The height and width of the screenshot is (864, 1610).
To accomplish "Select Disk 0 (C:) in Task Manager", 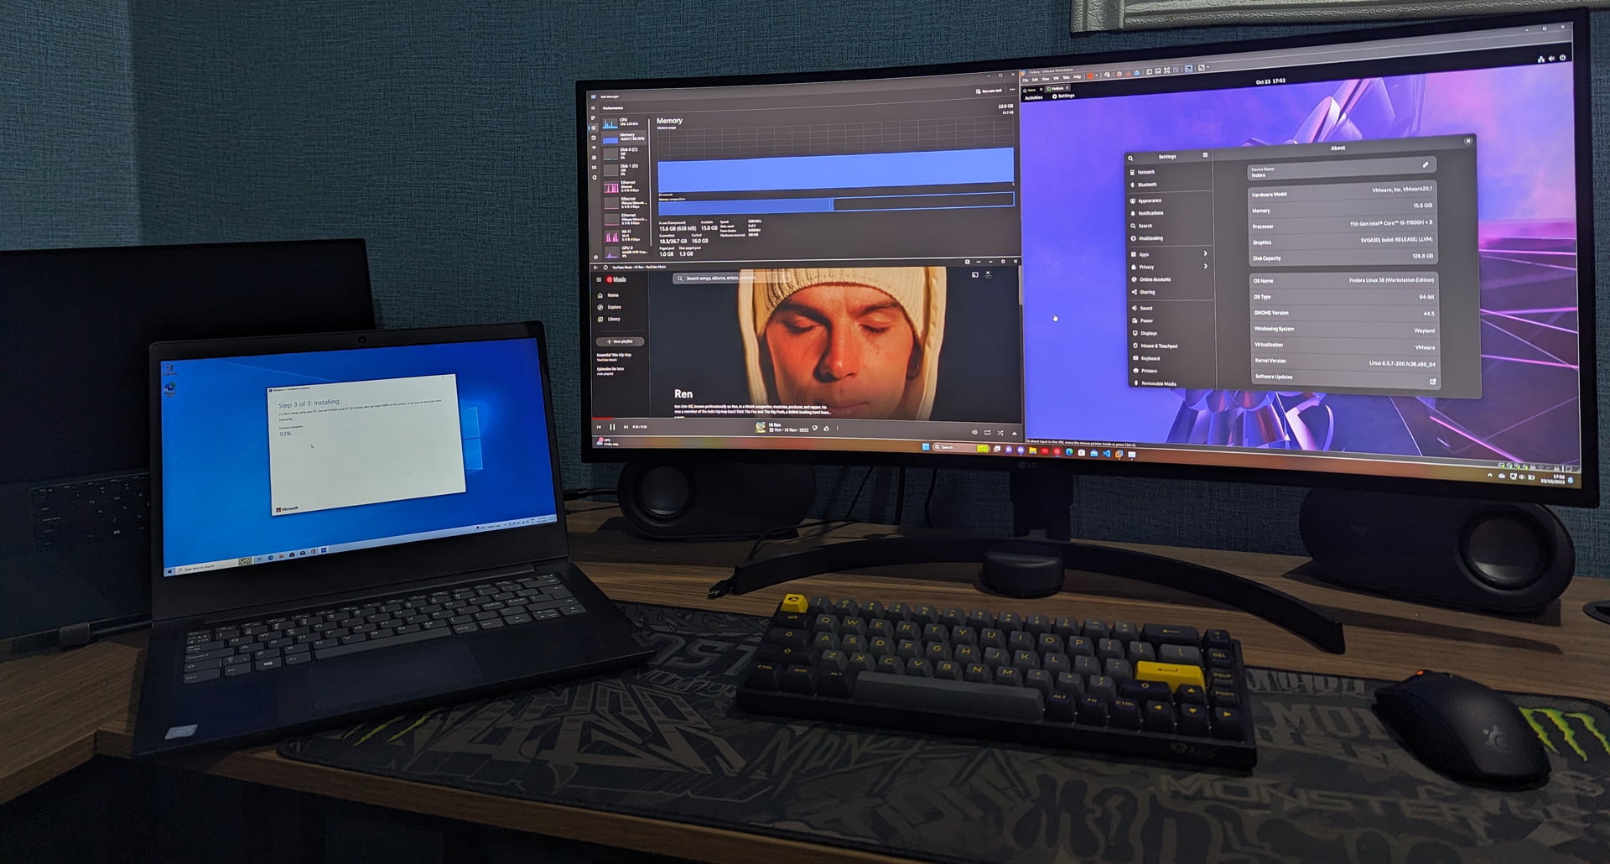I will (625, 154).
